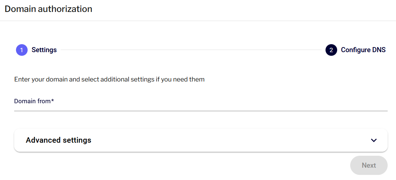Click the step 1 circle icon
Screen dimensions: 396x180
[x=22, y=50]
